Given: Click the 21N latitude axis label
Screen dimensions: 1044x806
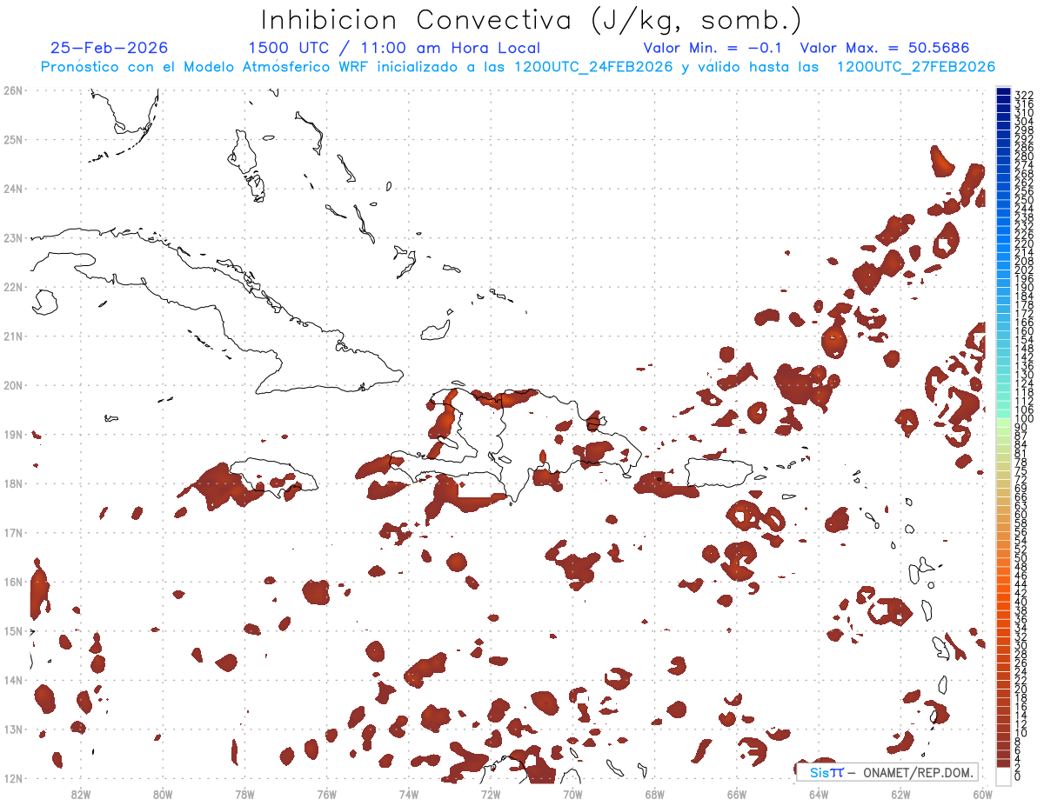Looking at the screenshot, I should pos(13,336).
